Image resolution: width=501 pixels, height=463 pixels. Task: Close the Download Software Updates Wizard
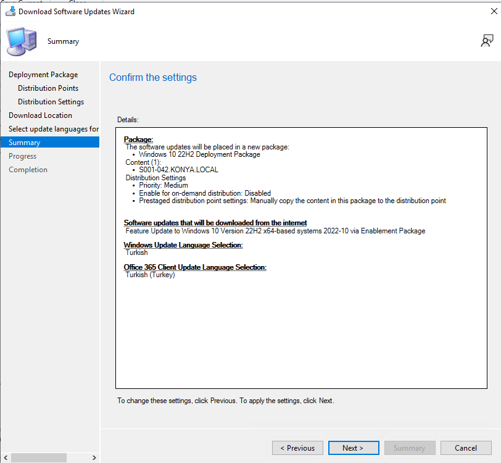tap(494, 11)
